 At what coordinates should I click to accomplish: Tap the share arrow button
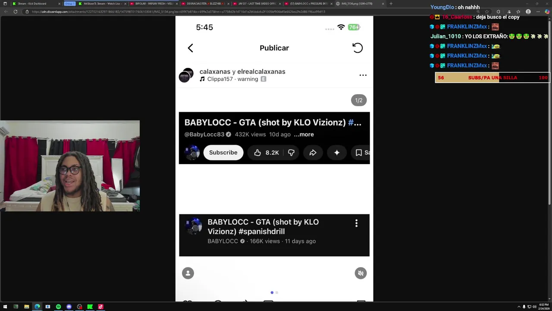[x=313, y=152]
